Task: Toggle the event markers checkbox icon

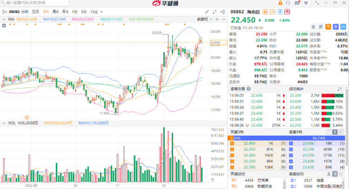Action: coord(4,25)
